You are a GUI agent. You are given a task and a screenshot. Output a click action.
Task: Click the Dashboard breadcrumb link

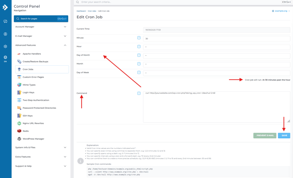click(81, 11)
